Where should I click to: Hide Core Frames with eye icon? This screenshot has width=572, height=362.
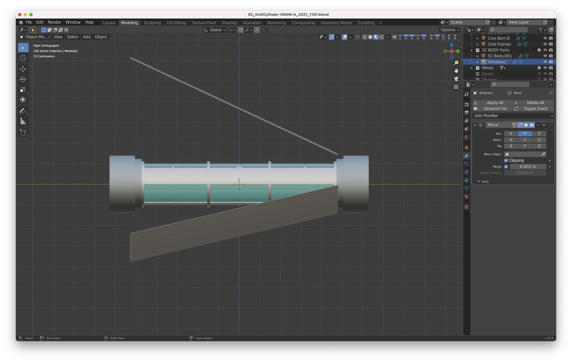click(x=545, y=44)
